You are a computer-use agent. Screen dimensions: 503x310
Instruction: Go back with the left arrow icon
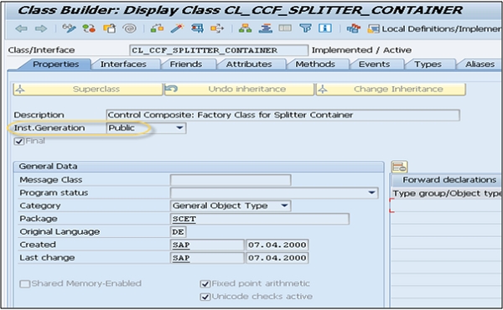coord(21,28)
